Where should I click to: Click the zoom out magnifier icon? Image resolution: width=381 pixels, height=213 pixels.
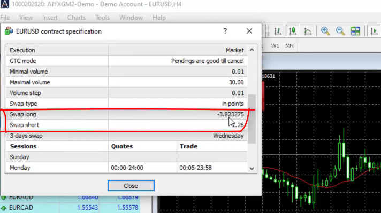tap(340, 31)
